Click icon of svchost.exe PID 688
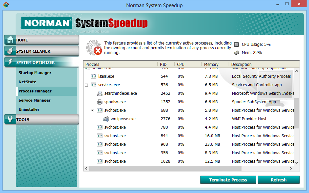Screen dimensions: 309x193 tap(100, 110)
